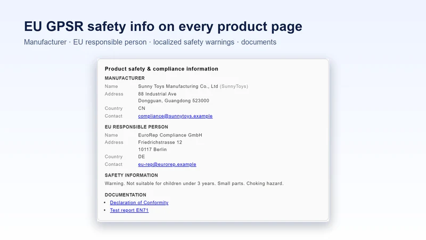Click the 'Address' label beside Friedrichstrasse 12
Screen dimensions: 426x240
click(114, 142)
